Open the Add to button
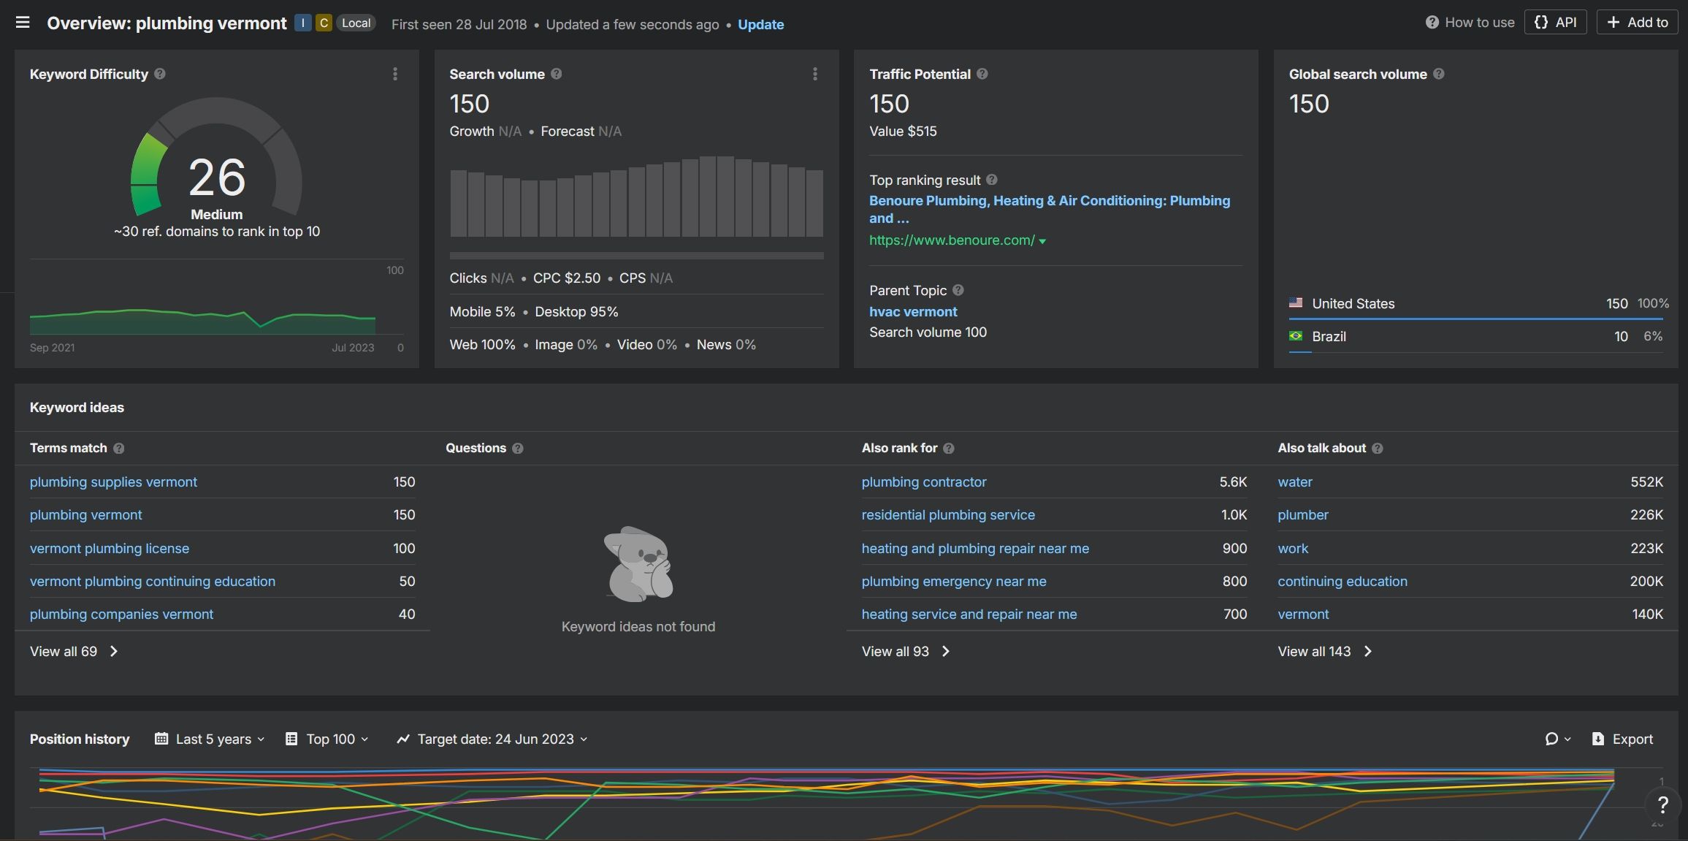1688x841 pixels. pos(1637,23)
